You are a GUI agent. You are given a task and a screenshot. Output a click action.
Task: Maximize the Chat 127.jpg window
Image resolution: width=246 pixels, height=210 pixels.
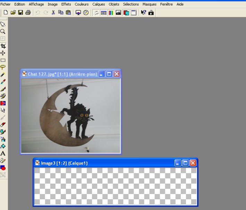click(109, 74)
